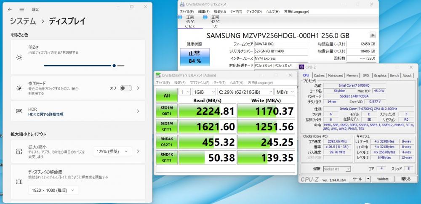This screenshot has height=204, width=421.
Task: Open the 1GiB test size dropdown
Action: point(204,92)
